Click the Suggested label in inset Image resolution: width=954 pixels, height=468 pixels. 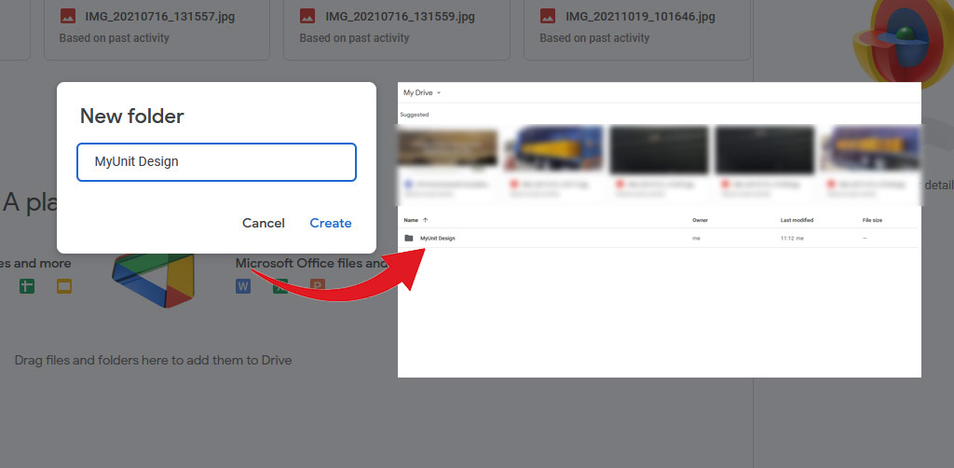[x=415, y=115]
